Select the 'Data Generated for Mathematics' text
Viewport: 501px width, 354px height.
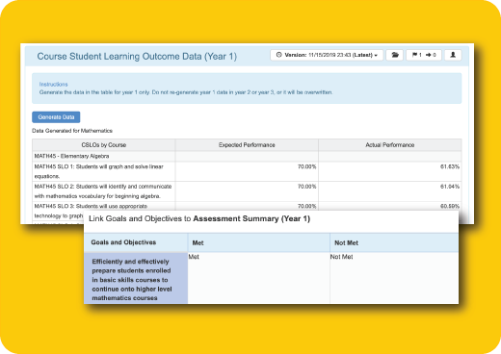tap(72, 131)
